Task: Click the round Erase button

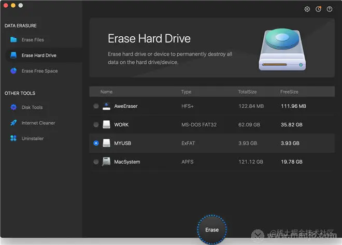Action: point(212,230)
